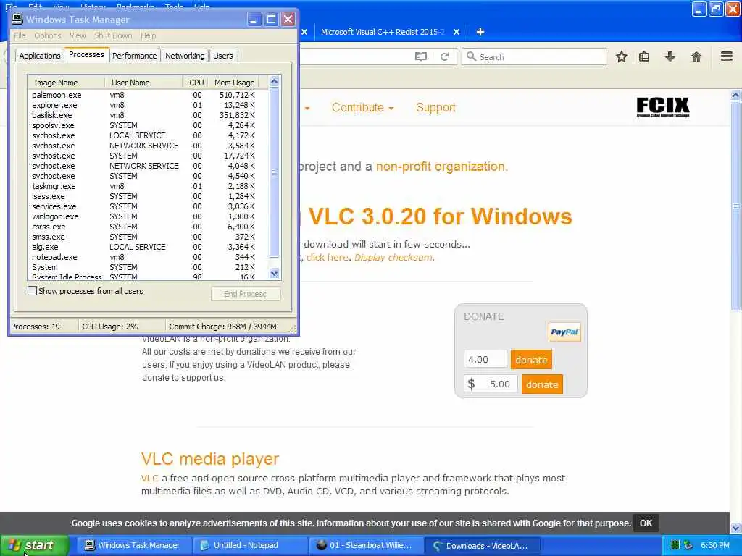The width and height of the screenshot is (742, 556).
Task: Open the Task Manager View menu
Action: pos(78,35)
